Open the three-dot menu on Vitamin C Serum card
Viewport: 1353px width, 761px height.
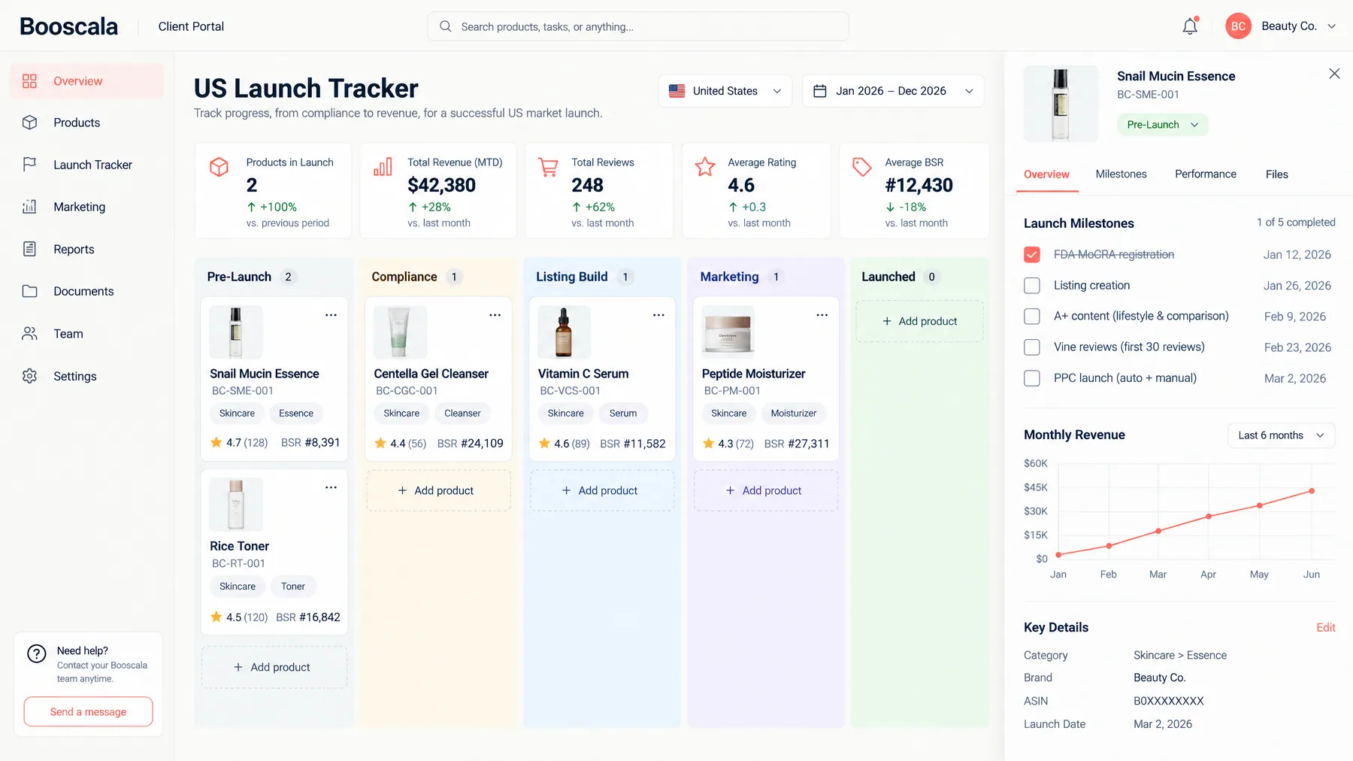658,315
